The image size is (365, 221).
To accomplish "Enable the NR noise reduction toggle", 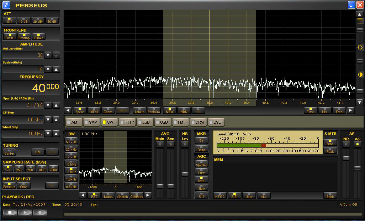I will tap(346, 144).
